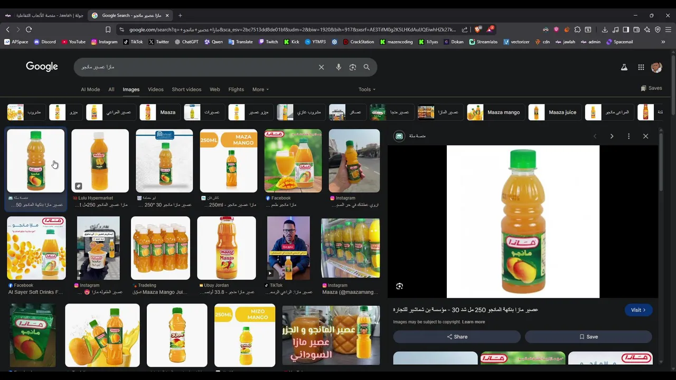Viewport: 676px width, 380px height.
Task: Open the 250ML MAZA MANGO thumbnail
Action: coord(228,160)
